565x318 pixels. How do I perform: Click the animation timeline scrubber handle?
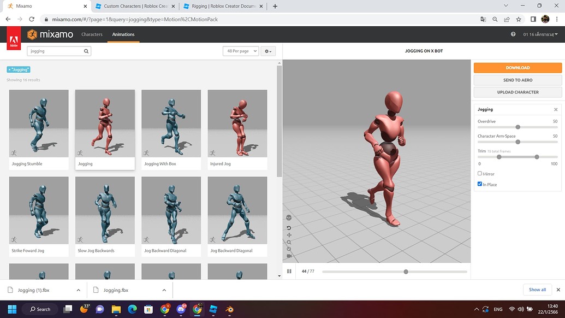coord(406,272)
